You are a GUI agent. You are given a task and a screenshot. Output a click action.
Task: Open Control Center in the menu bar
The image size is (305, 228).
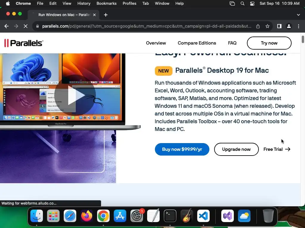point(252,4)
